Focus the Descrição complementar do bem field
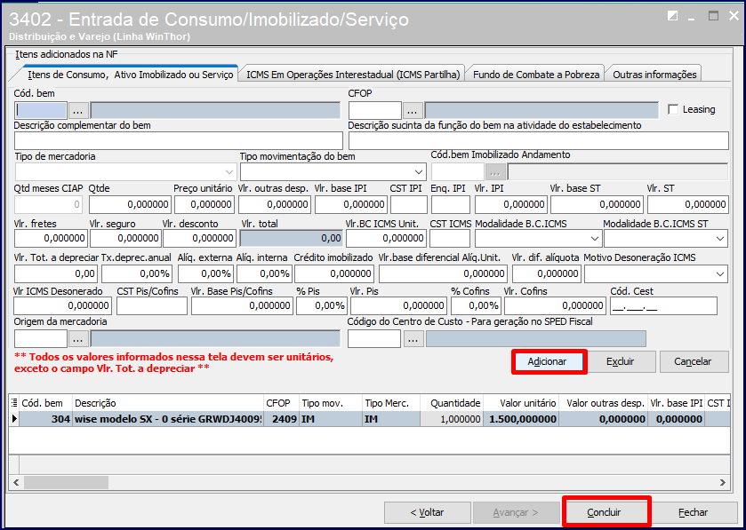The height and width of the screenshot is (530, 746). pos(179,141)
